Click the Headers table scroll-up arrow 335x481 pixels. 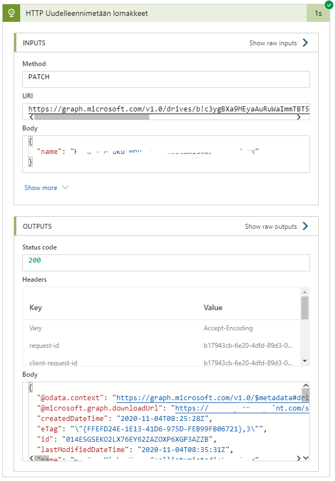click(304, 292)
